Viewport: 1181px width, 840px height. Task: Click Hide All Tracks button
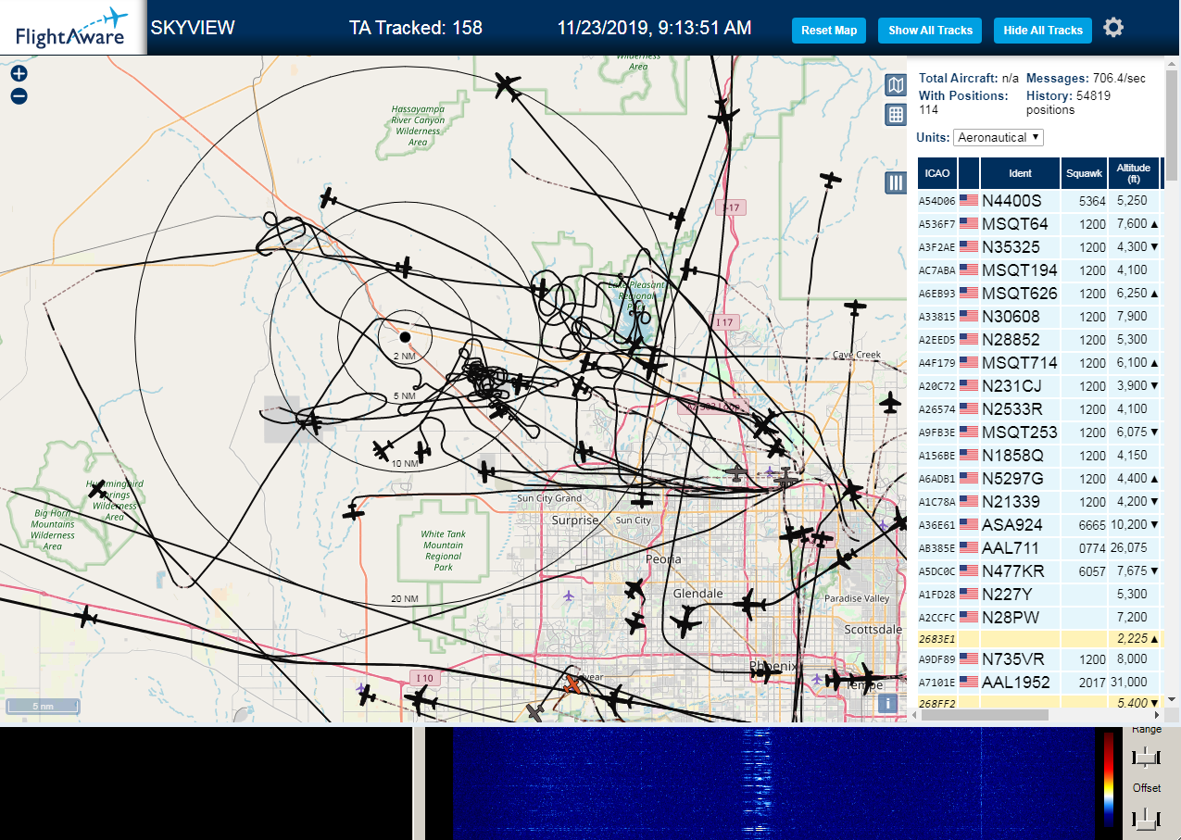pyautogui.click(x=1043, y=30)
